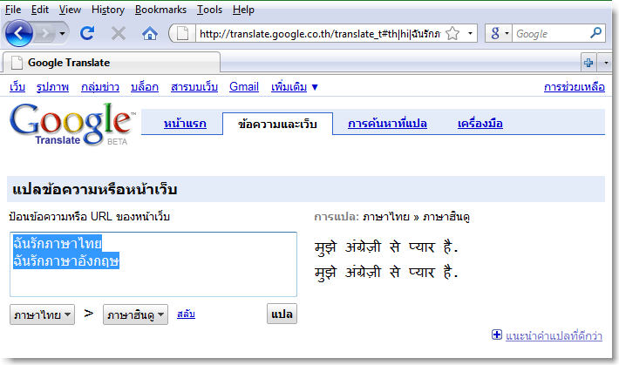Go to the home page icon

coord(150,34)
